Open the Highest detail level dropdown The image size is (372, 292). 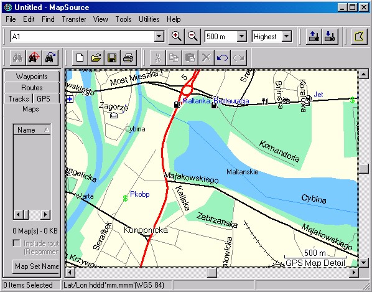pos(287,37)
